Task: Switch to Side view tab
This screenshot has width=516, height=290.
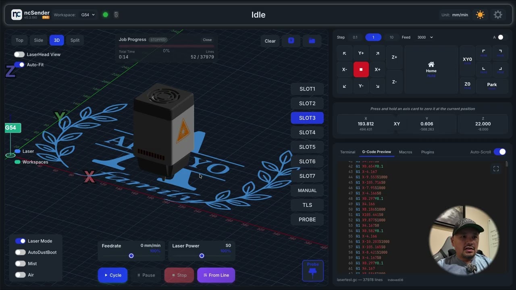Action: [x=38, y=40]
